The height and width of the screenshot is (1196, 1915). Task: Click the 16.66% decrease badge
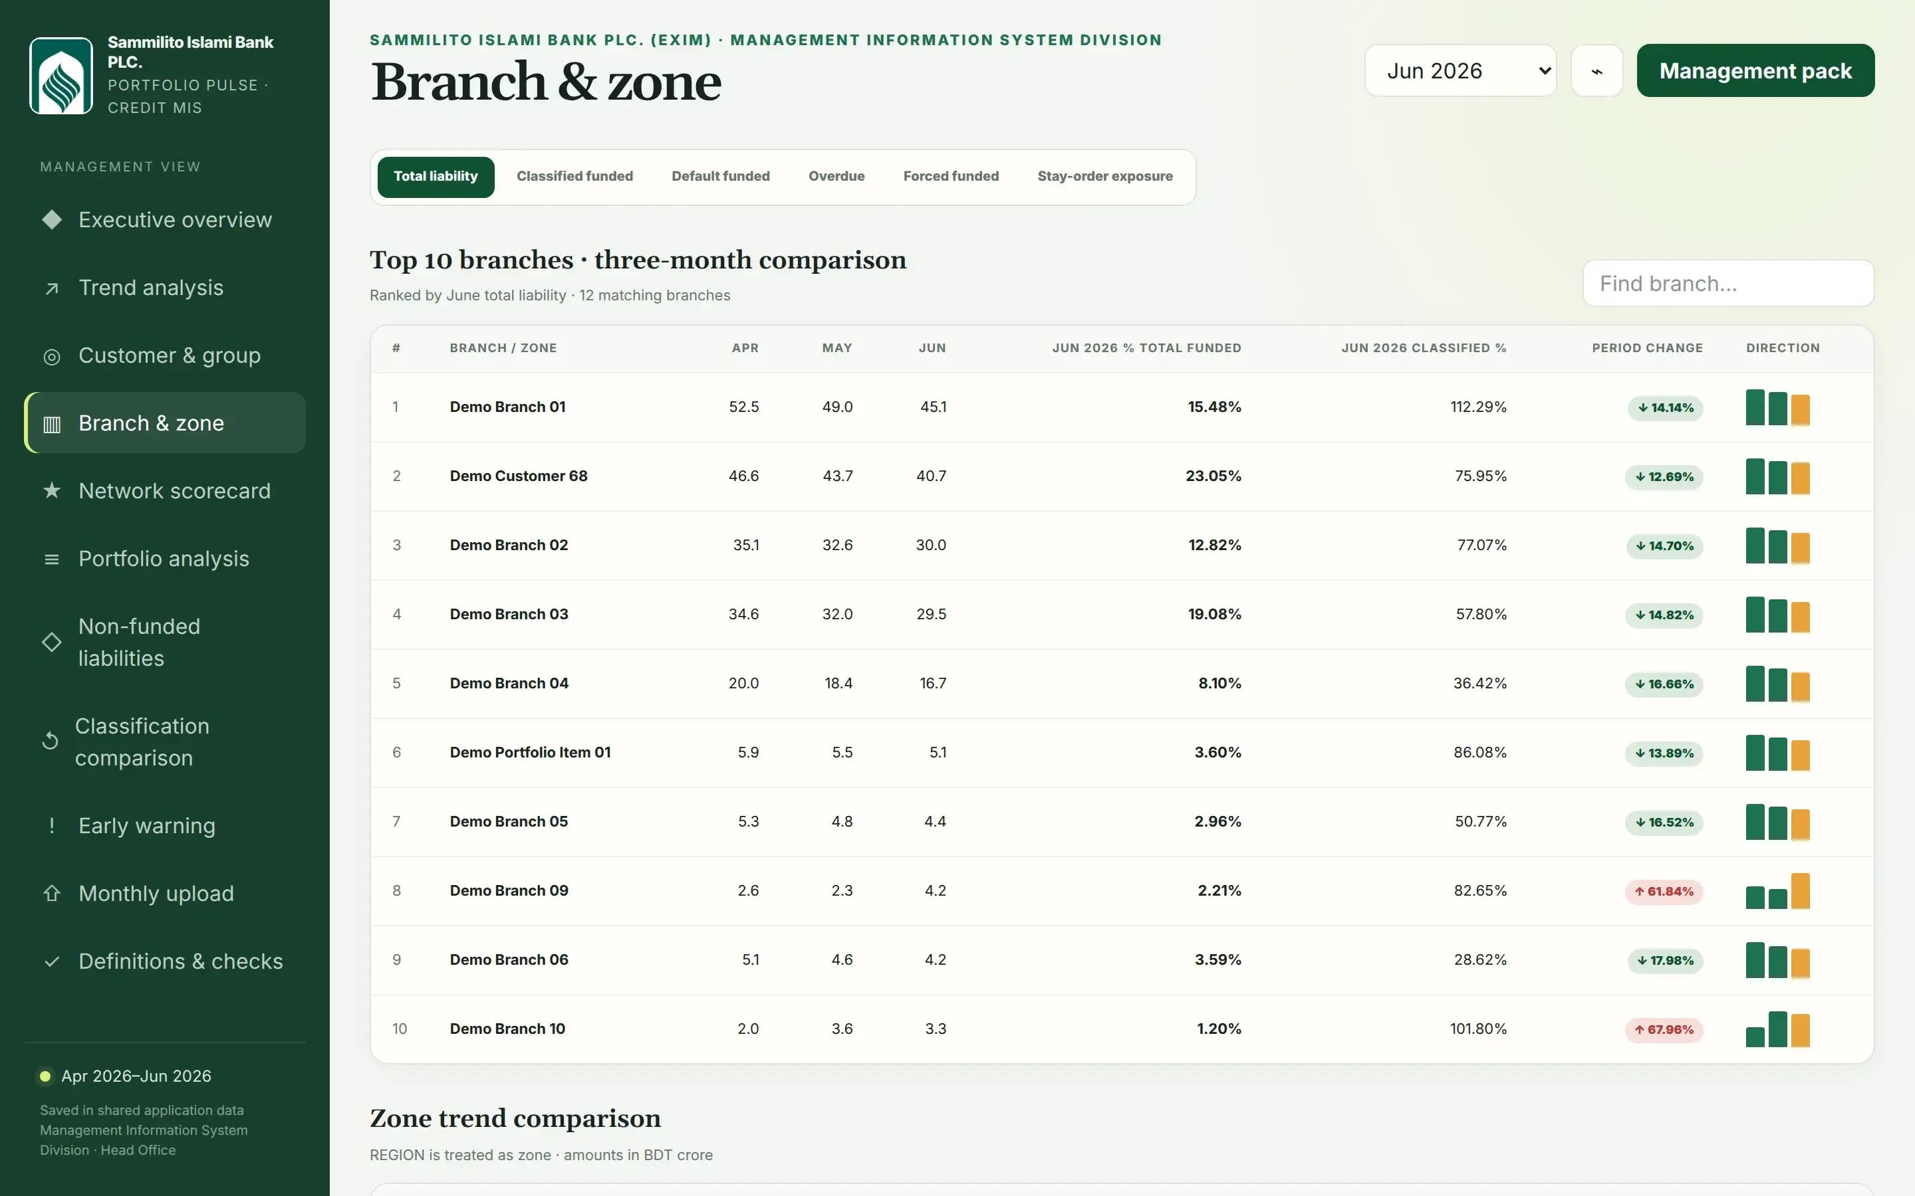point(1664,684)
